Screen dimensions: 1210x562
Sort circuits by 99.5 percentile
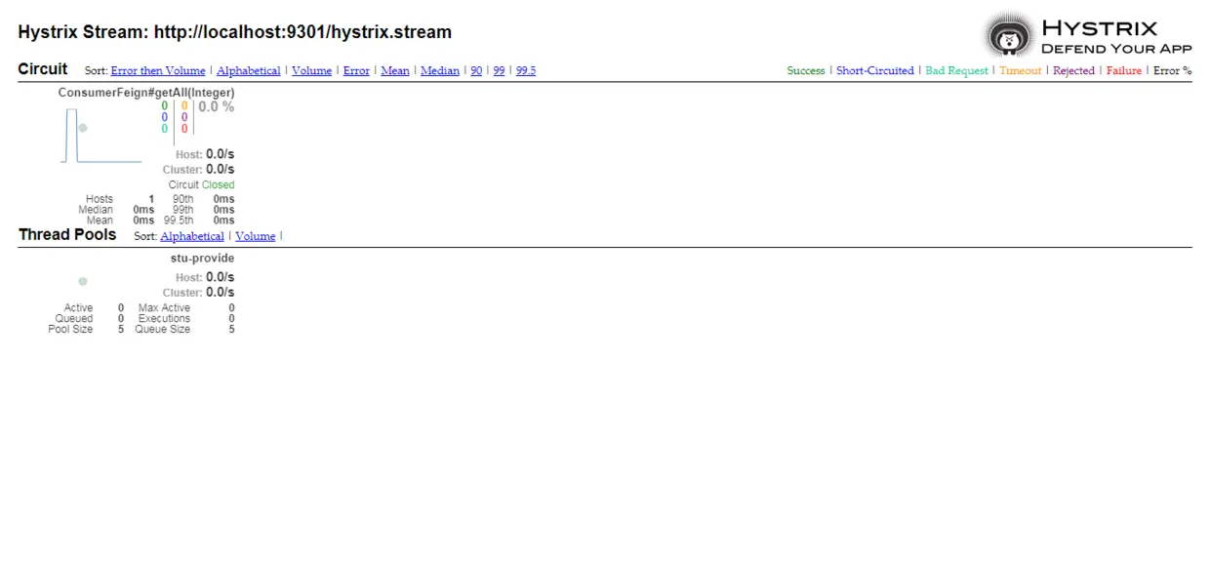tap(526, 71)
